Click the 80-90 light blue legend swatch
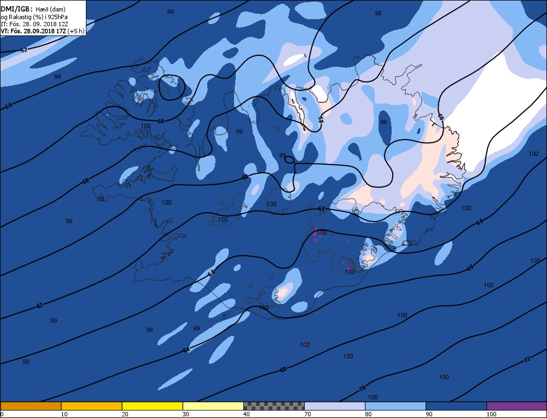 click(395, 406)
